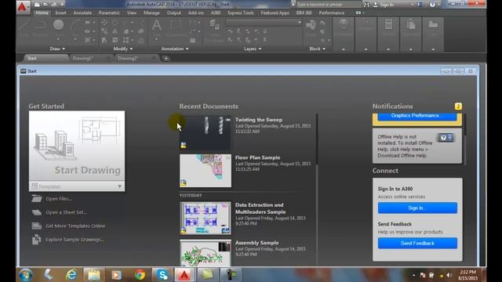Viewport: 502px width, 282px height.
Task: Switch to the Insert ribbon tab
Action: click(60, 13)
